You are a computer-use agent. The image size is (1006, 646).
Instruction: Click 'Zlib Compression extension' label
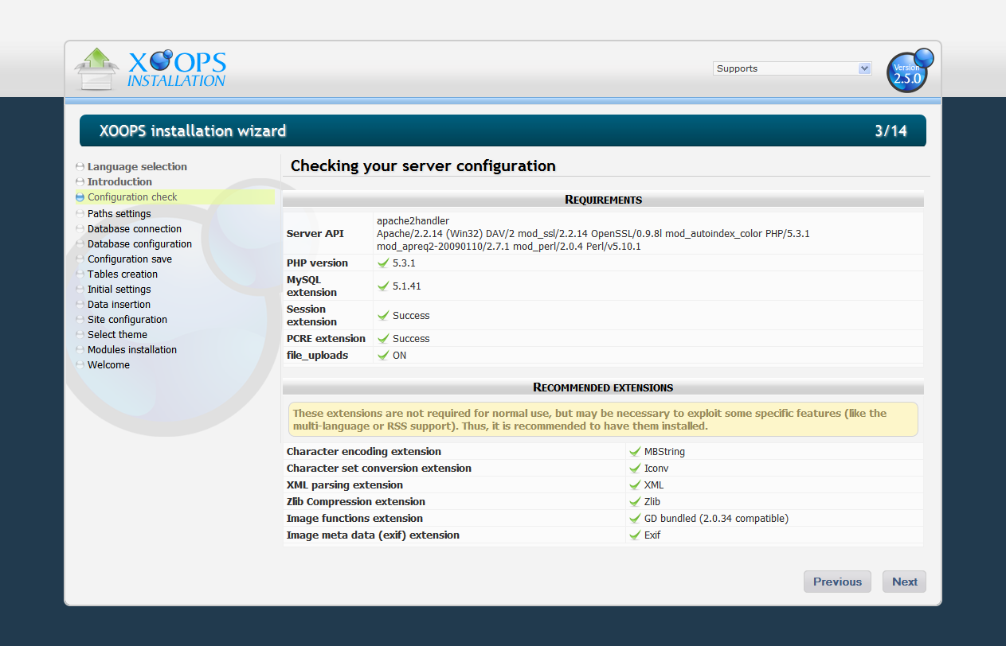pyautogui.click(x=356, y=501)
